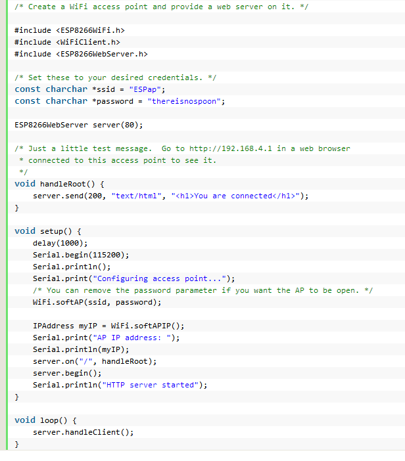Image resolution: width=405 pixels, height=461 pixels.
Task: Click the 'void handleRoot() {' declaration
Action: point(59,184)
